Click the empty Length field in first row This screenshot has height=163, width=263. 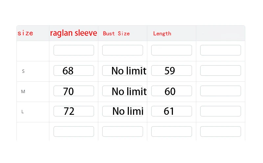pyautogui.click(x=171, y=50)
